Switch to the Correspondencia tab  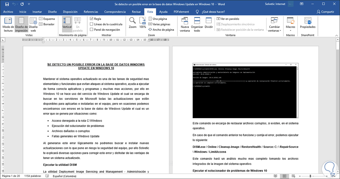coord(115,12)
